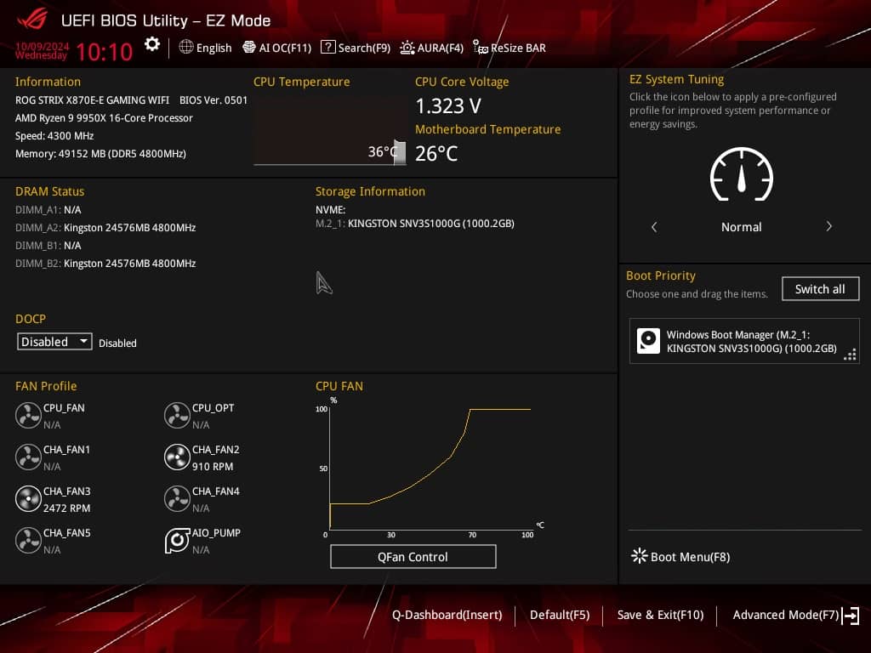Screen dimensions: 871x653
Task: Click Speed: 4300 MHz line
Action: tap(54, 135)
